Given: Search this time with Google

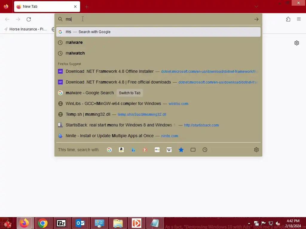Looking at the screenshot, I should (x=109, y=150).
